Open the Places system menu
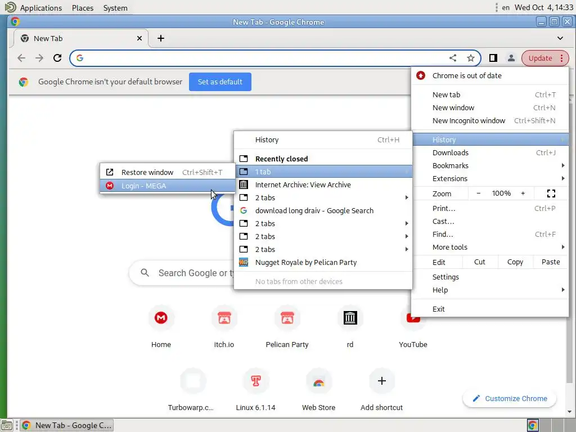Viewport: 576px width, 432px height. coord(83,8)
